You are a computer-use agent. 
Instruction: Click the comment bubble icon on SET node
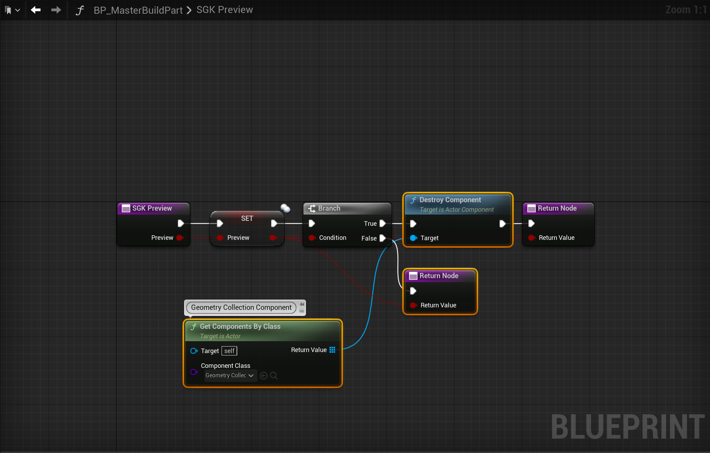285,208
